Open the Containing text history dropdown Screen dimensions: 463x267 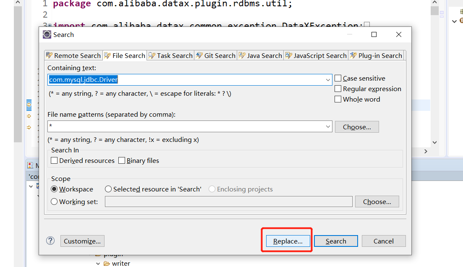pos(328,79)
